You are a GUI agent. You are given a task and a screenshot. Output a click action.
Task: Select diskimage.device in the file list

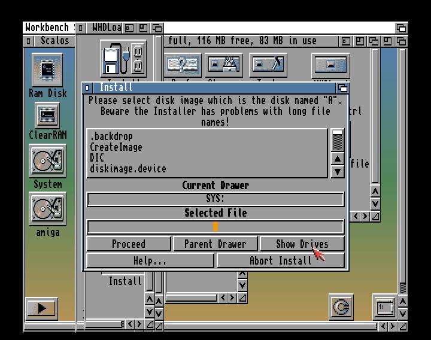click(128, 169)
